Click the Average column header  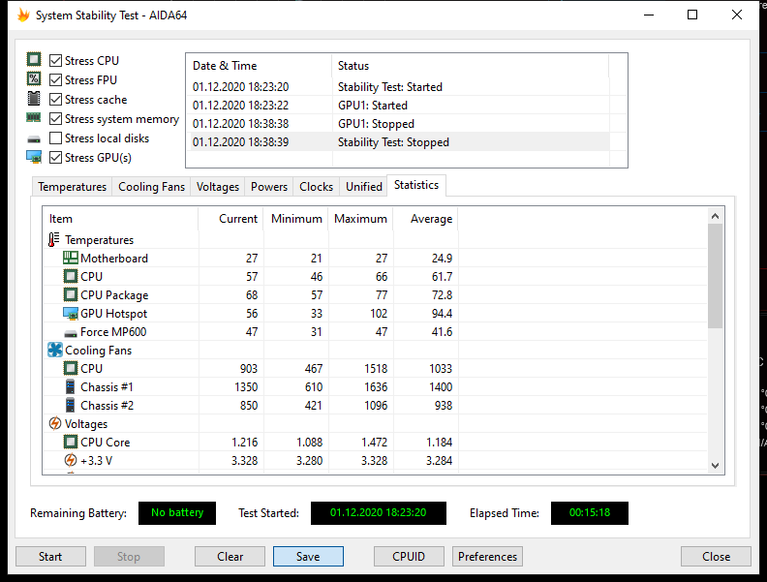point(426,219)
